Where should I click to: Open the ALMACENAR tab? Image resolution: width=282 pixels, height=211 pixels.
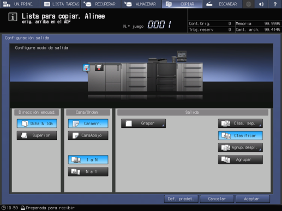142,4
